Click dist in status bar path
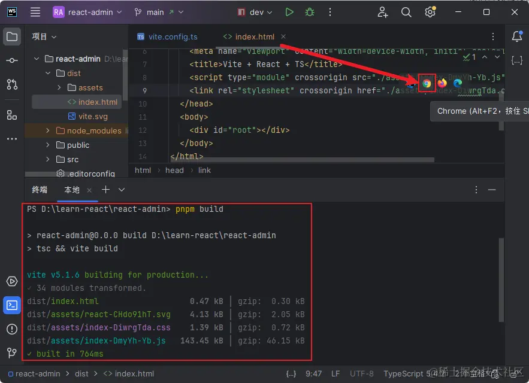This screenshot has width=529, height=383. point(81,373)
